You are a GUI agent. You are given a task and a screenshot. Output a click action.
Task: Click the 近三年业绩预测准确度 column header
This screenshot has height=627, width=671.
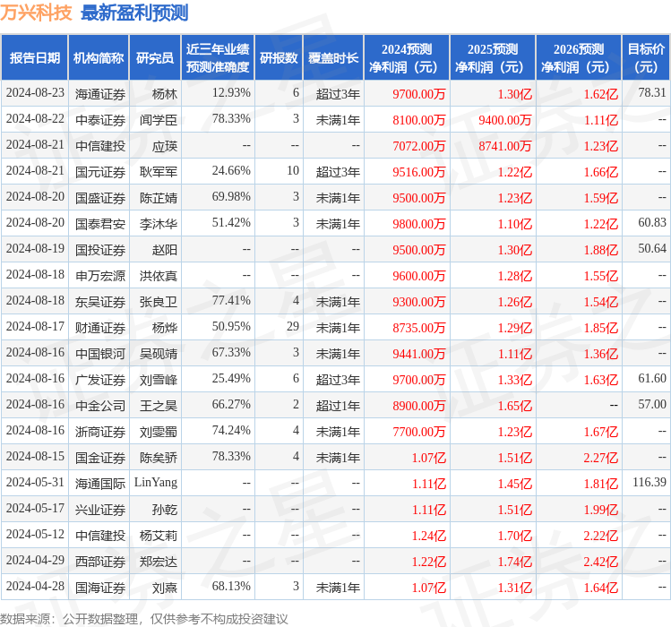click(218, 58)
